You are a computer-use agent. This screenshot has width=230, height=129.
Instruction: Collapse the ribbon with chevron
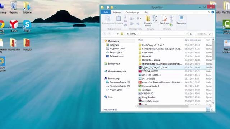[209, 12]
